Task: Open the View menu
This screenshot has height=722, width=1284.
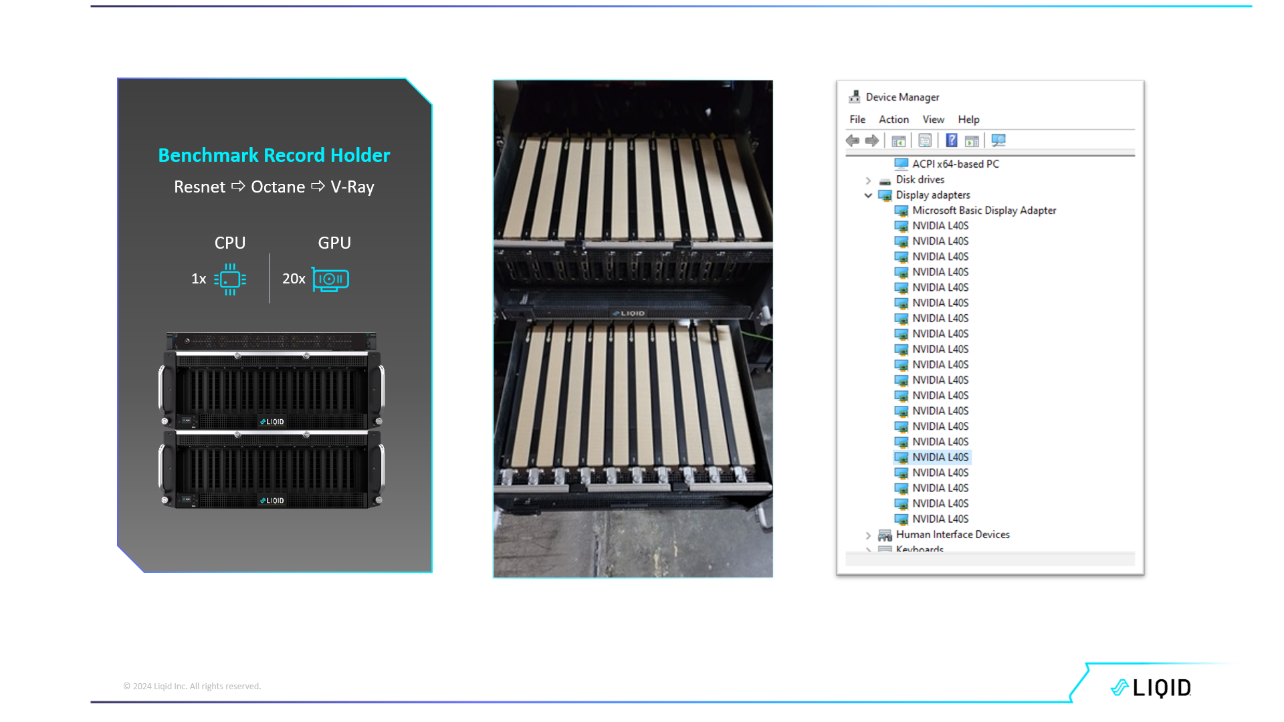Action: click(934, 119)
